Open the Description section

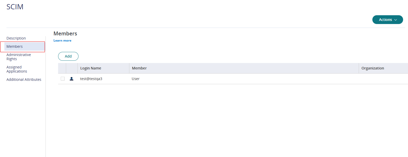16,38
